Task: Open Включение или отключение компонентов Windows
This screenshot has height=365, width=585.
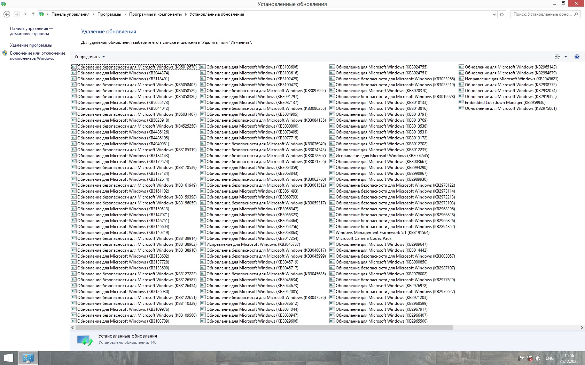Action: [x=37, y=56]
